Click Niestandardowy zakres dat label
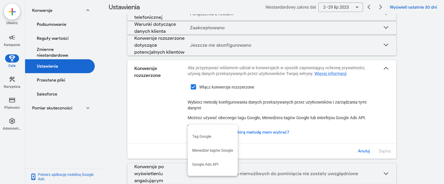 tap(291, 7)
